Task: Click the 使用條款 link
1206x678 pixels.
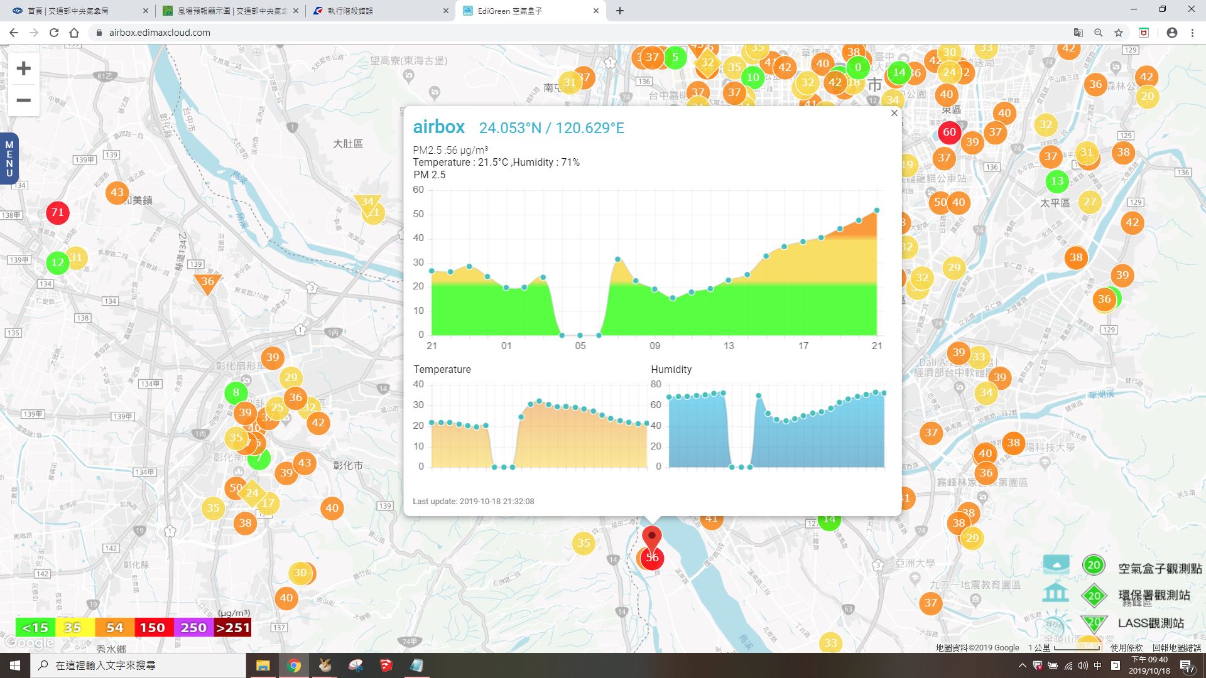Action: point(1126,647)
